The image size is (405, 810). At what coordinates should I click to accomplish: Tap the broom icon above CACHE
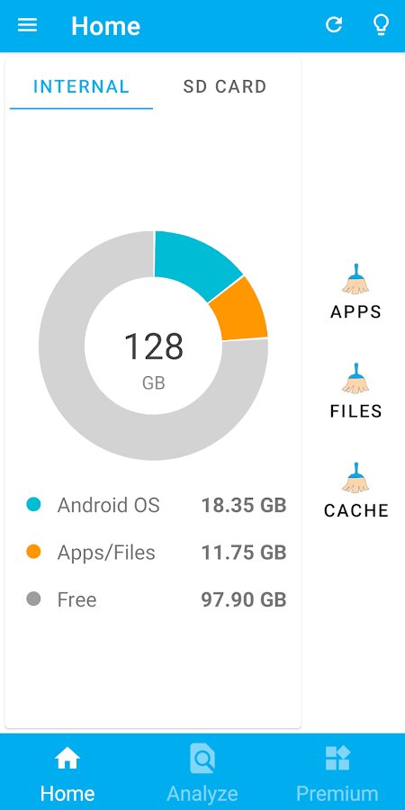(355, 478)
